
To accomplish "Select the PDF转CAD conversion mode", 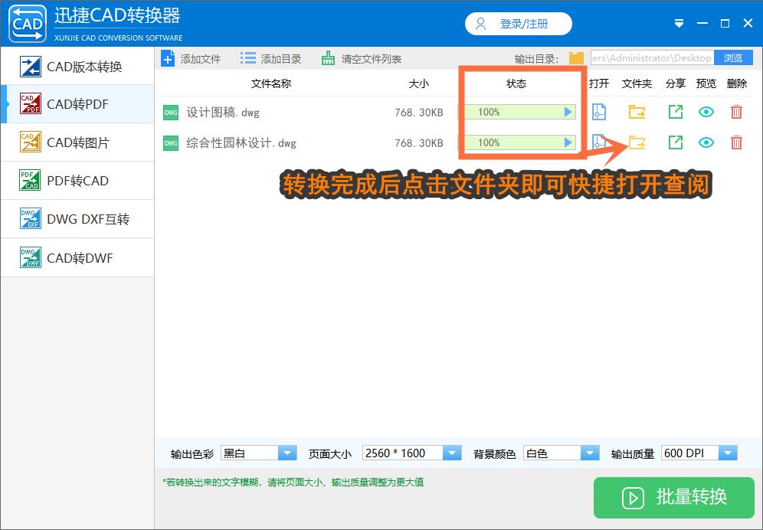I will 77,181.
